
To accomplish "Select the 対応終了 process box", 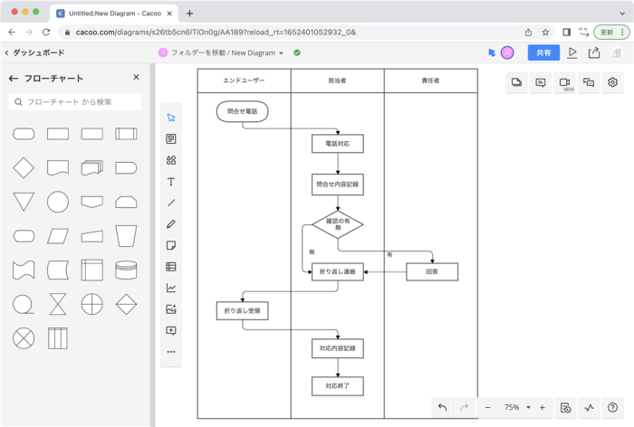I will pos(338,386).
